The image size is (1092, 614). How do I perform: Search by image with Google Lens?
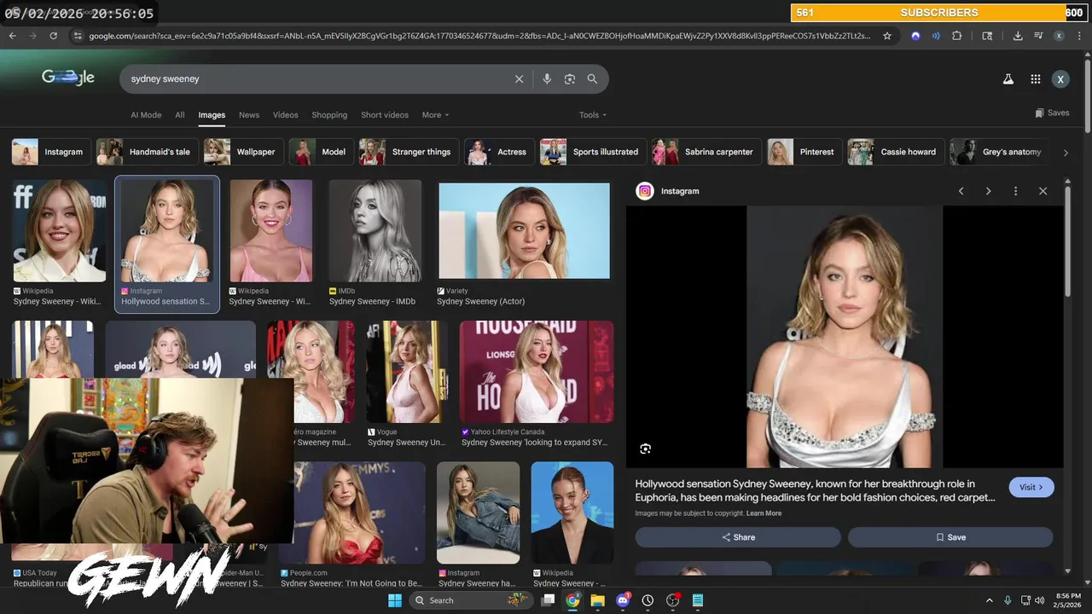[x=570, y=78]
